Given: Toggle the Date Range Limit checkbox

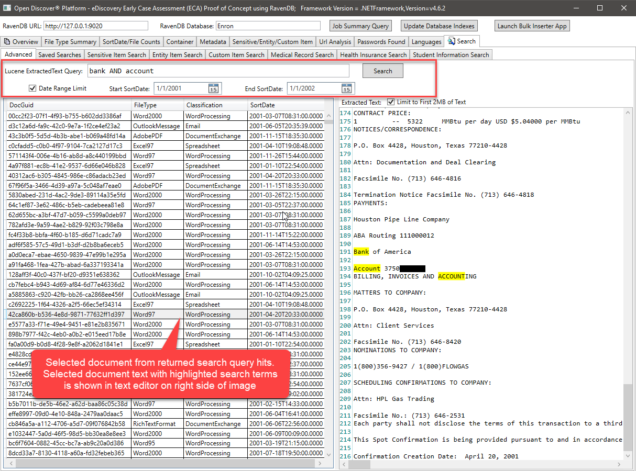Looking at the screenshot, I should [32, 88].
